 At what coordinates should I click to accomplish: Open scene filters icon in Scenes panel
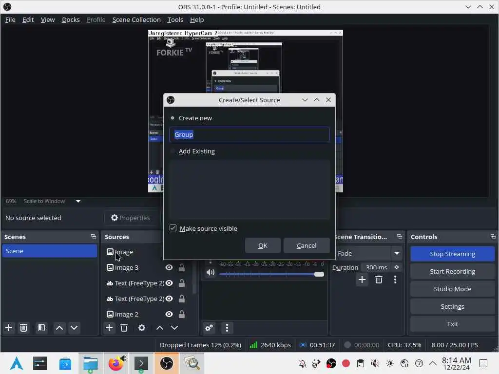41,328
